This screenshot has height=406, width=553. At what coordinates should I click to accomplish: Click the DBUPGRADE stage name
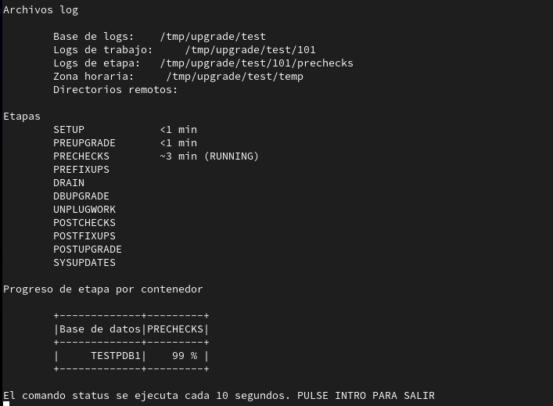[x=81, y=196]
